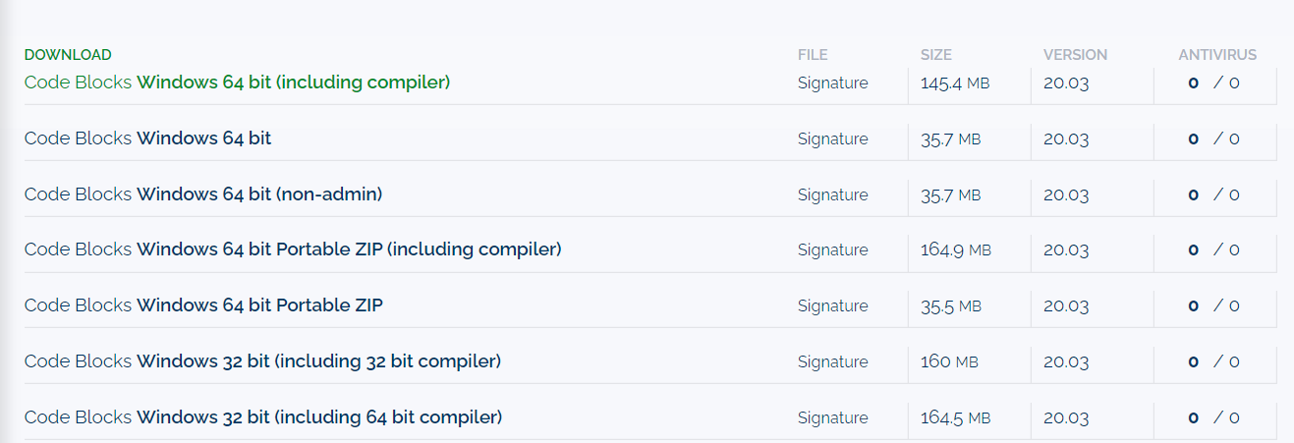Viewport: 1294px width, 443px height.
Task: View antivirus result for the 164.9 MB ZIP
Action: (x=1213, y=250)
